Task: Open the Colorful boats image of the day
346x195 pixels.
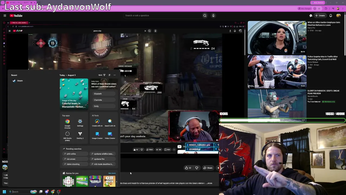Action: tap(74, 94)
